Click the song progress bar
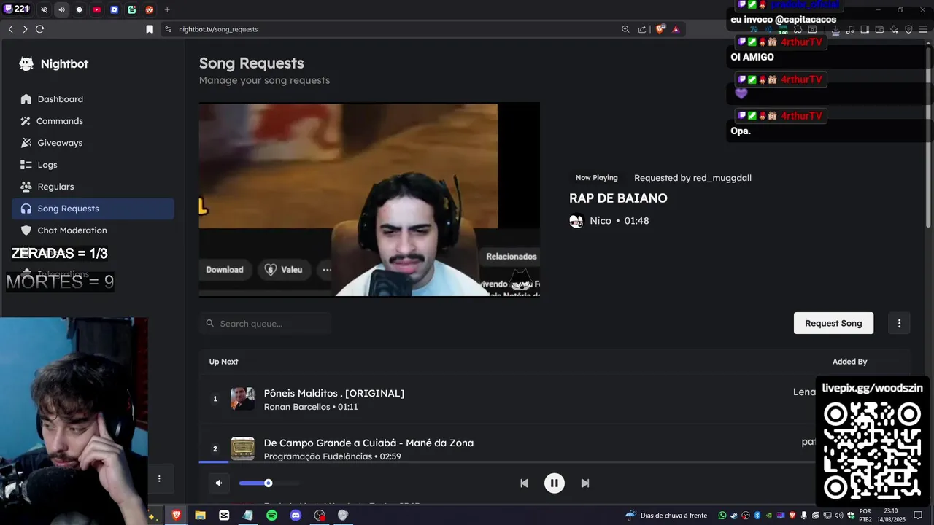This screenshot has height=525, width=934. click(507, 462)
